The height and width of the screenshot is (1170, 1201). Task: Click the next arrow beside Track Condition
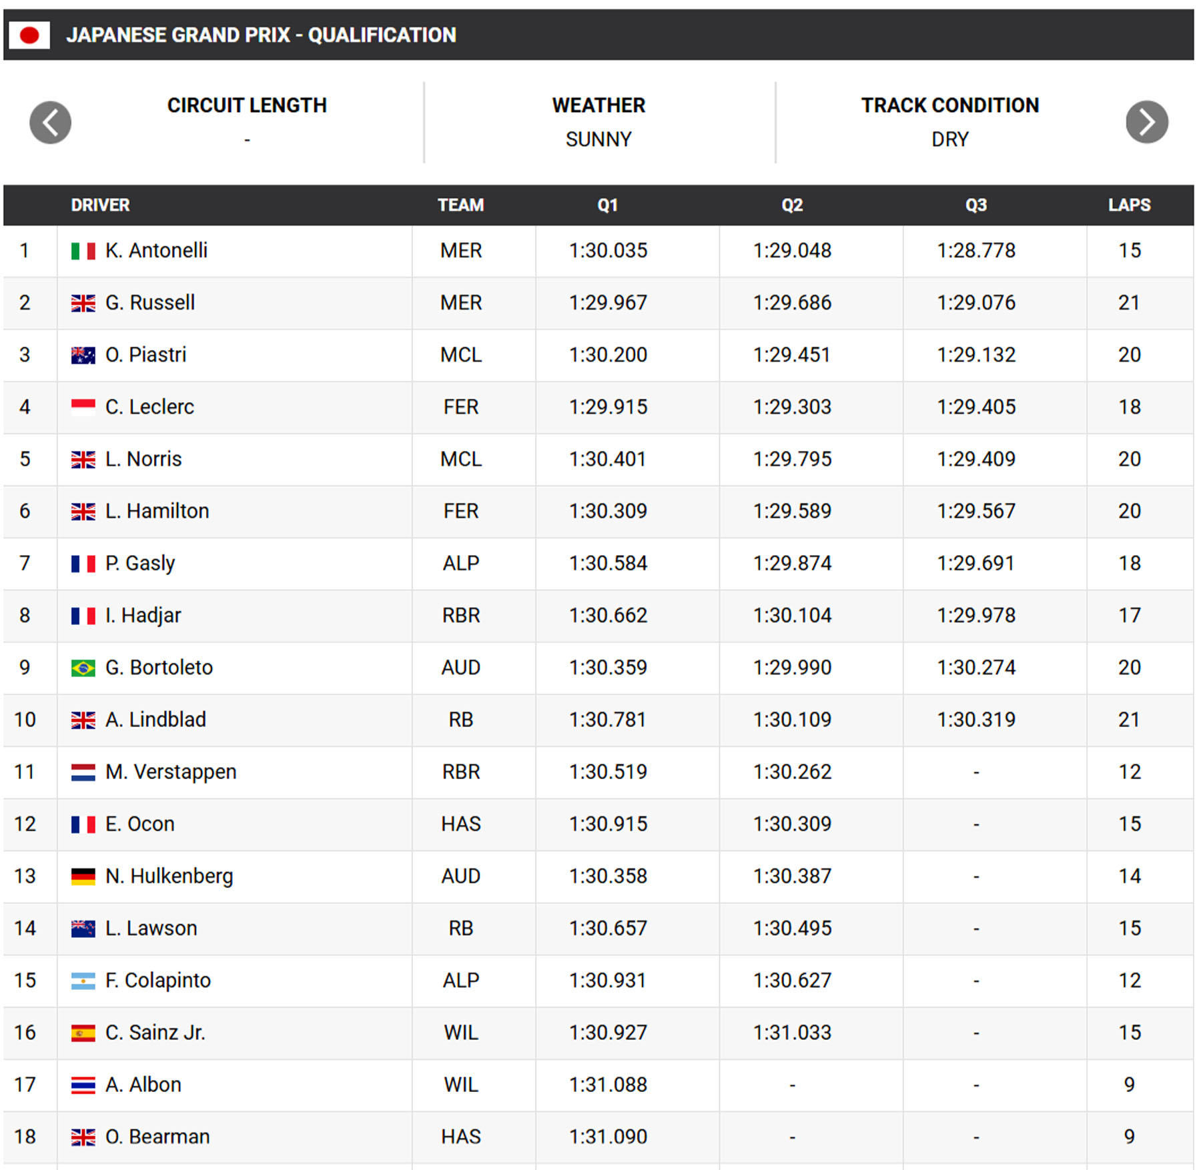click(1146, 122)
